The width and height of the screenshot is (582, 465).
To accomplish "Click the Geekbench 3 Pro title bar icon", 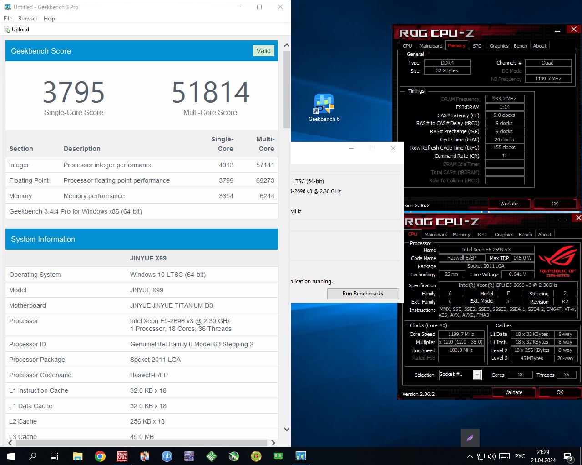I will point(7,7).
